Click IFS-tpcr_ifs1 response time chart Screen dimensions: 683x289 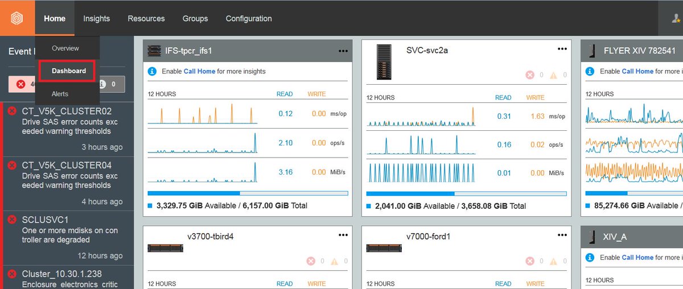click(x=203, y=114)
